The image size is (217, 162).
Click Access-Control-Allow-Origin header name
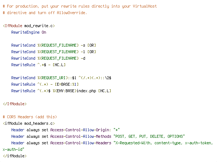(81, 130)
